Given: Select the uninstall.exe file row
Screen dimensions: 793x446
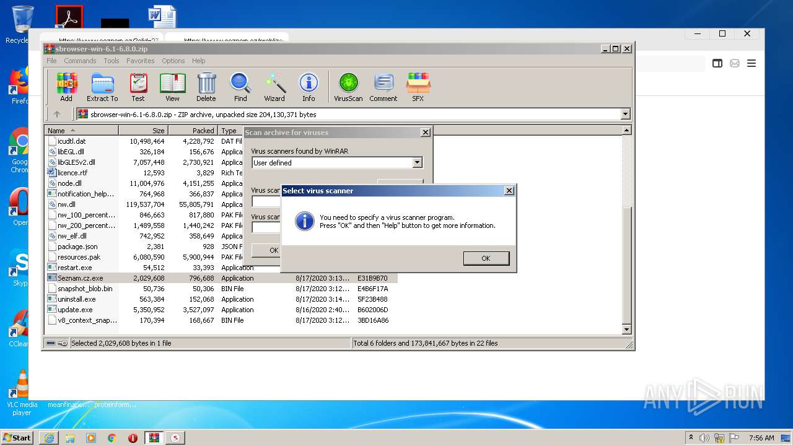Looking at the screenshot, I should click(222, 299).
